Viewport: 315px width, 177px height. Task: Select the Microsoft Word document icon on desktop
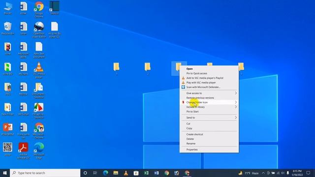click(x=23, y=50)
